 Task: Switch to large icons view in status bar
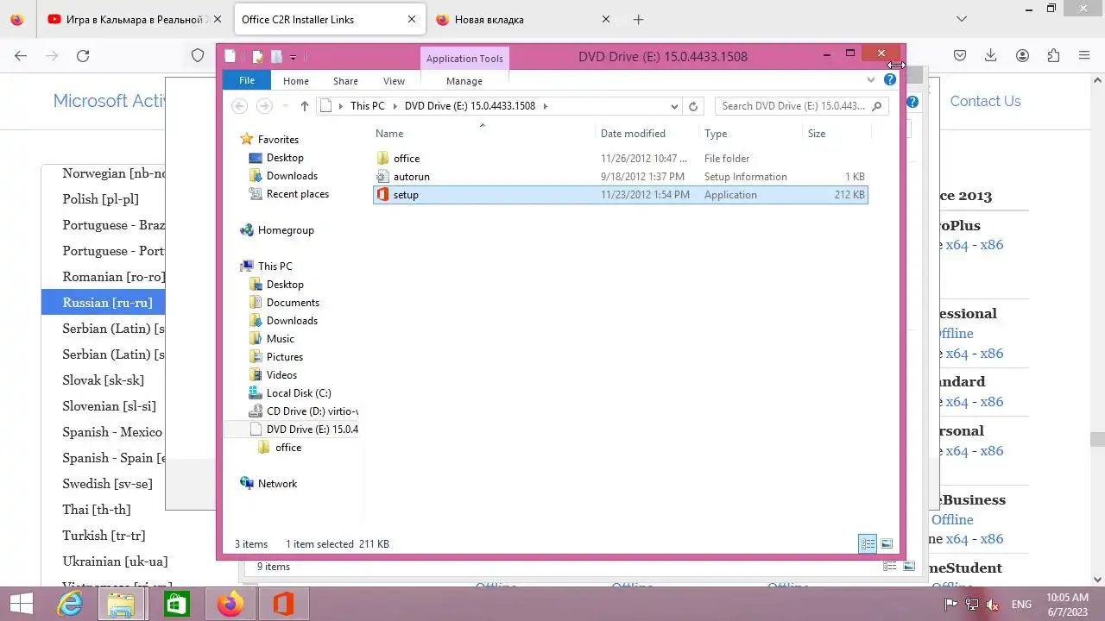pyautogui.click(x=887, y=543)
